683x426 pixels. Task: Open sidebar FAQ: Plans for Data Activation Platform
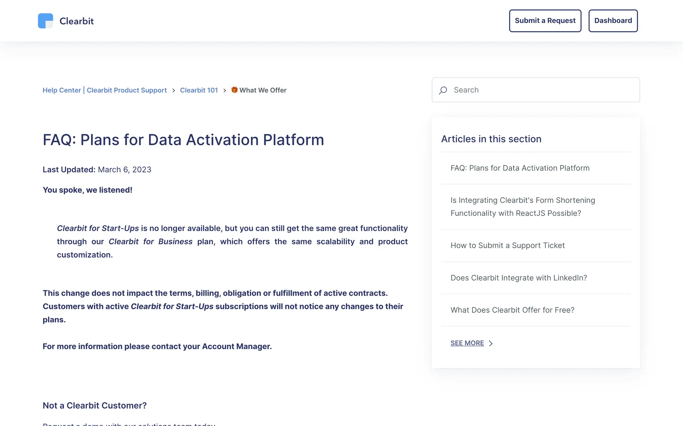point(520,168)
